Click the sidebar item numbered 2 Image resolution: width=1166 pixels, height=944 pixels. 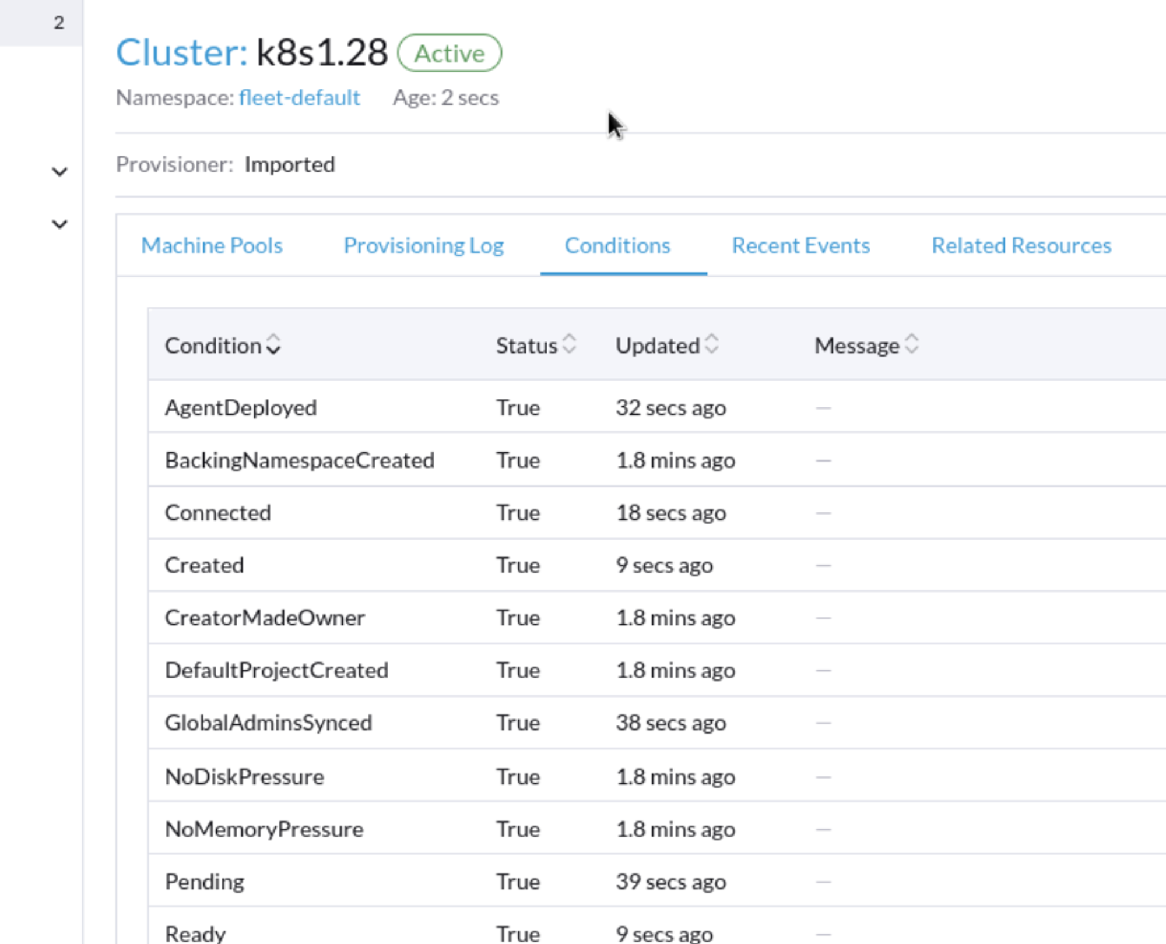pos(58,23)
